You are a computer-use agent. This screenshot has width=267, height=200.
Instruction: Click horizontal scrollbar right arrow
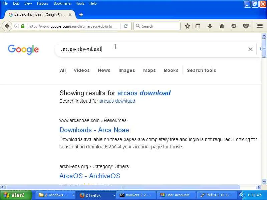(258, 187)
